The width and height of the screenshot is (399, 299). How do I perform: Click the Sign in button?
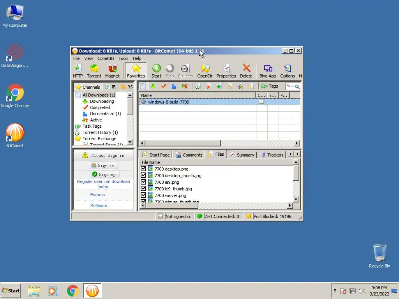click(103, 165)
